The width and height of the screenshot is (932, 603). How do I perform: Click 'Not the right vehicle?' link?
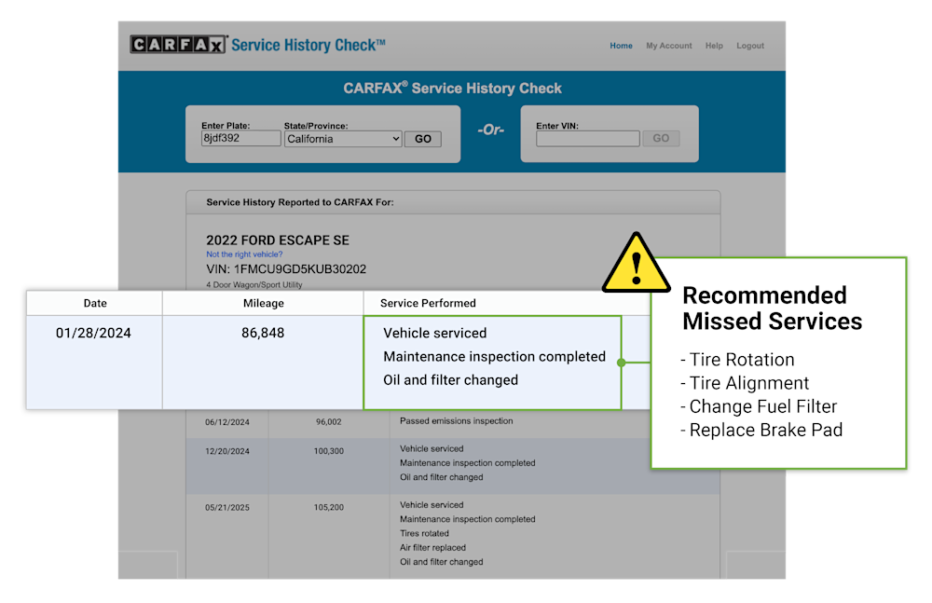click(x=244, y=254)
